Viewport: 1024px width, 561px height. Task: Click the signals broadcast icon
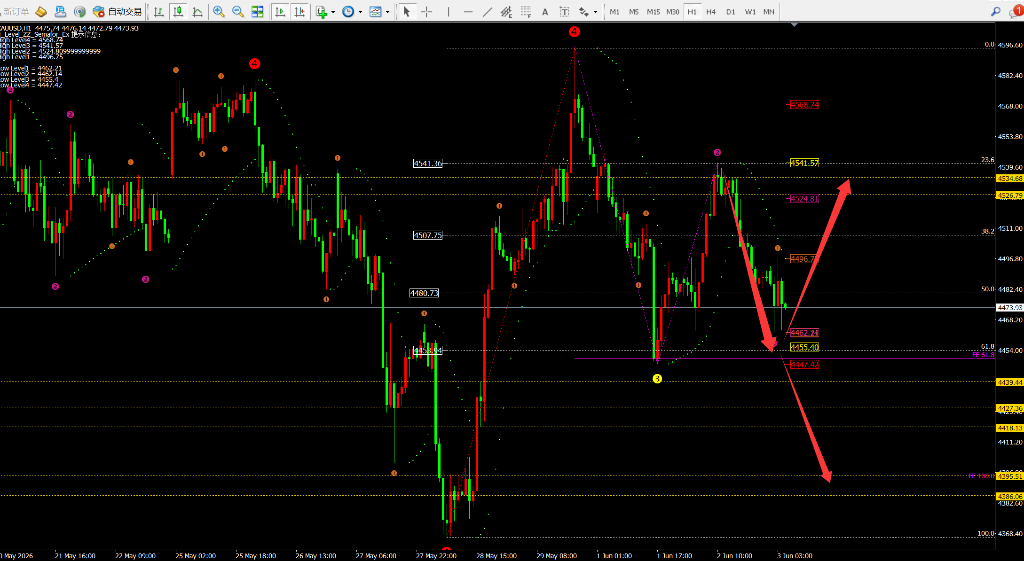click(79, 12)
